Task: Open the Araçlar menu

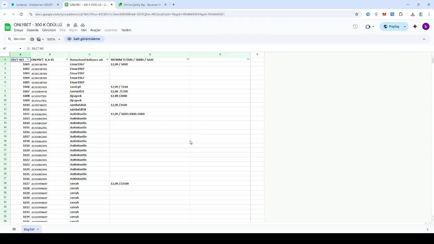Action: pos(95,30)
